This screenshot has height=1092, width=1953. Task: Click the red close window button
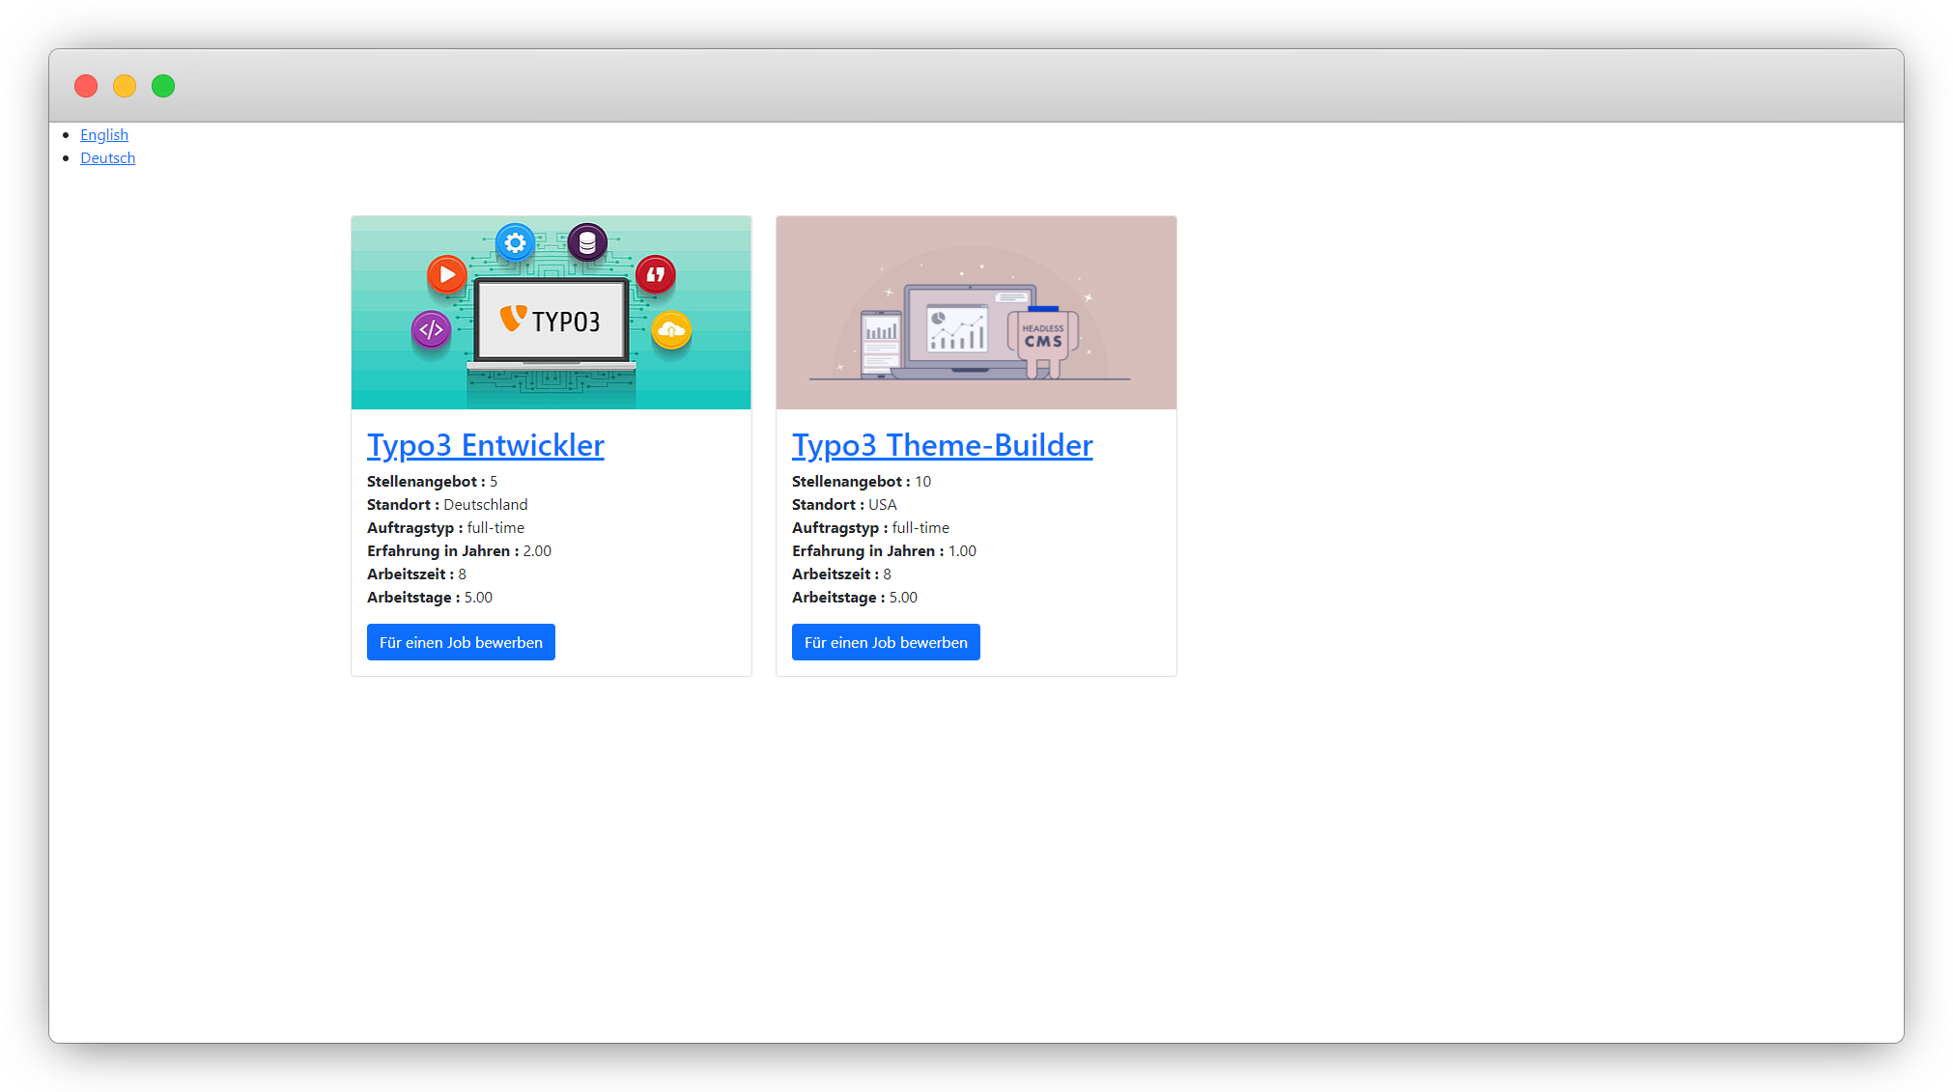tap(86, 86)
